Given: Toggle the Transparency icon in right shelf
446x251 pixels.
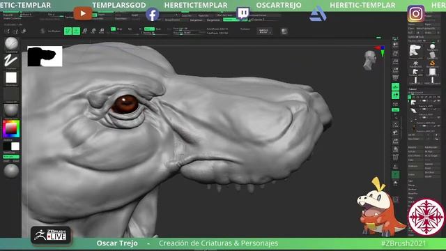Looking at the screenshot, I should click(x=395, y=167).
